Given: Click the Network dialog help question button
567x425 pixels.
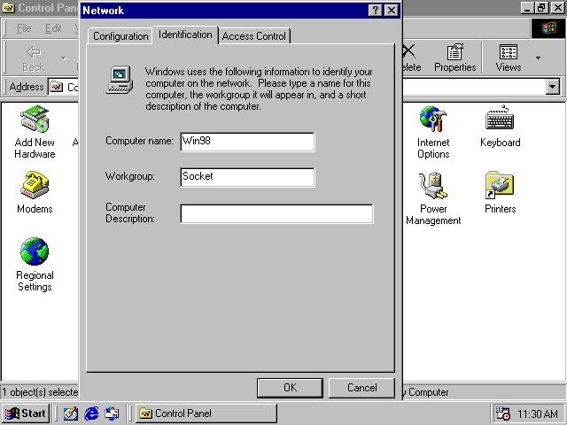Looking at the screenshot, I should 376,10.
